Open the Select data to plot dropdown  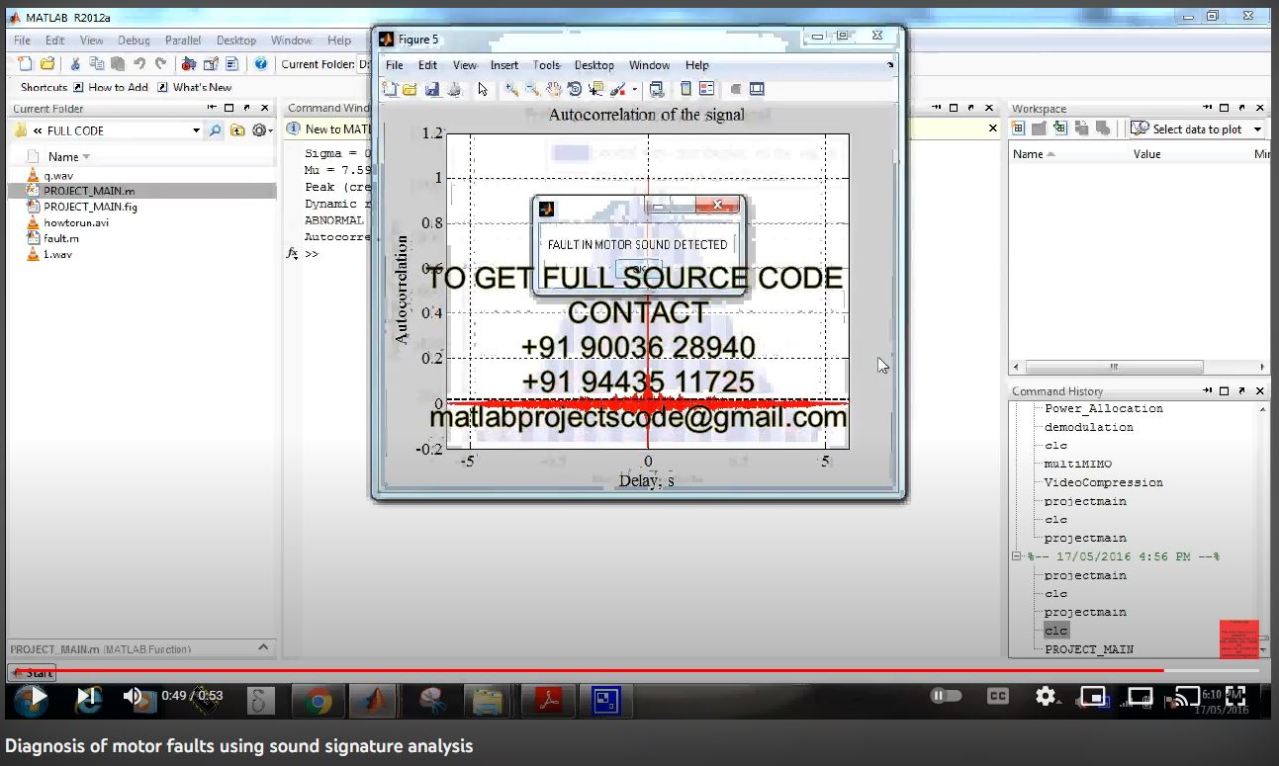coord(1257,129)
